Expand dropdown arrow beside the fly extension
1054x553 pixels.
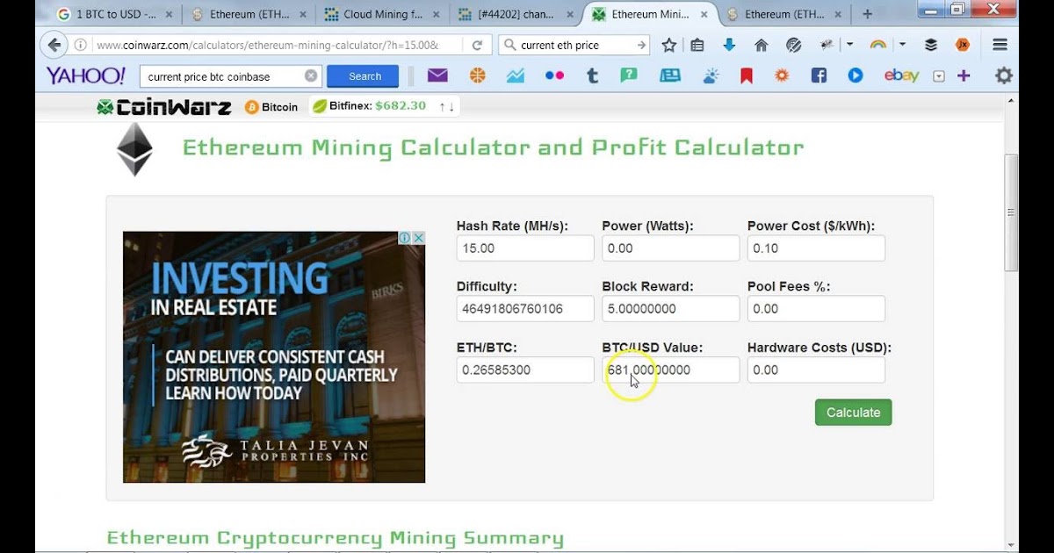tap(849, 45)
